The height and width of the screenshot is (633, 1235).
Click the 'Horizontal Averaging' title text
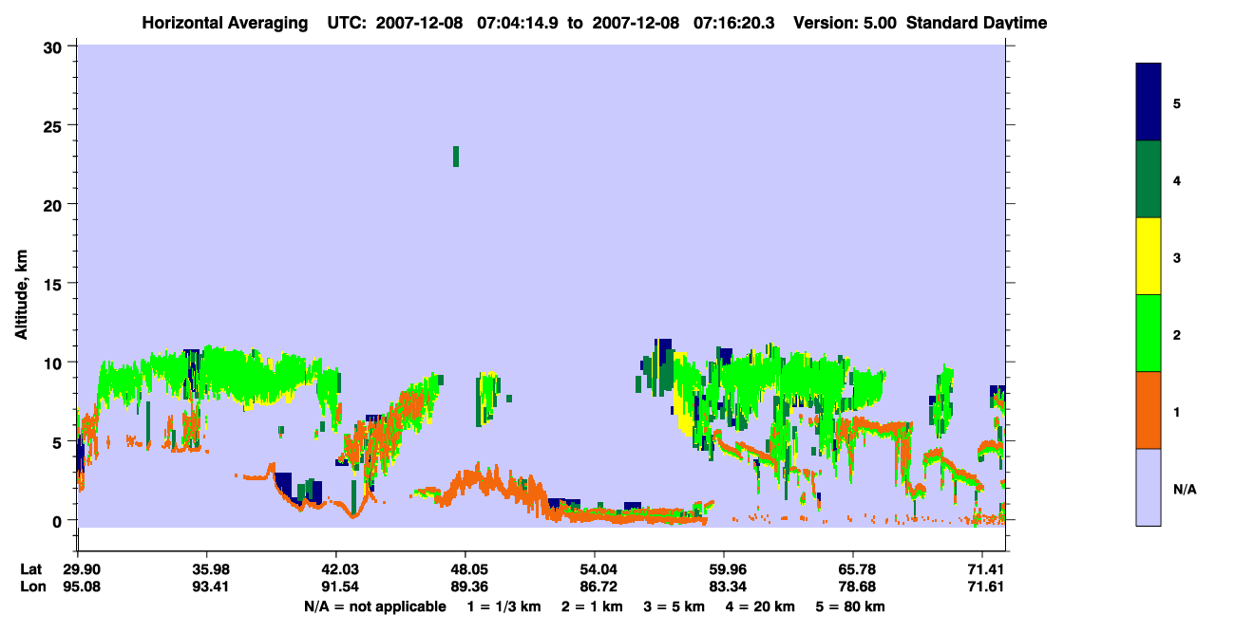[225, 23]
